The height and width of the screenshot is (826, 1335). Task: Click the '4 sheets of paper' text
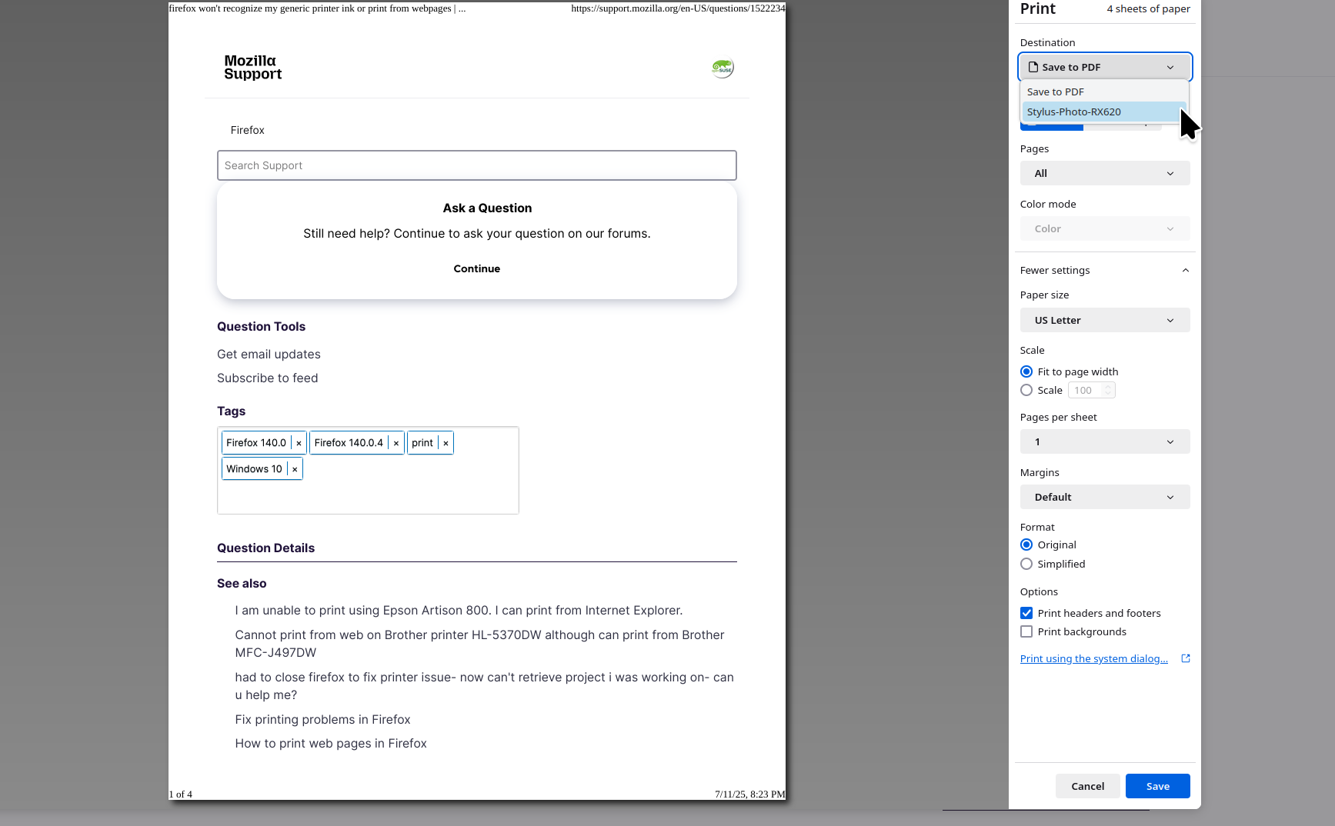1148,8
